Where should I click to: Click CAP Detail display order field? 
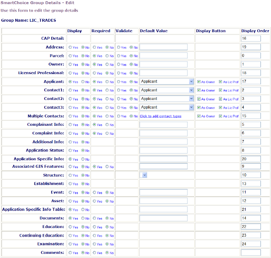[x=251, y=39]
